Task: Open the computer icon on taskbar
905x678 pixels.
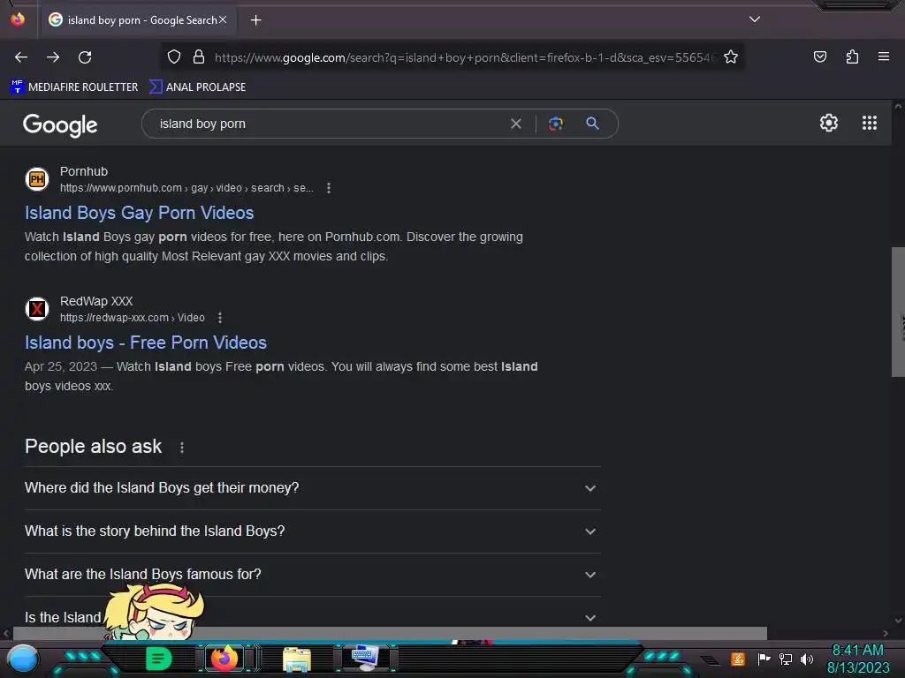Action: point(365,659)
